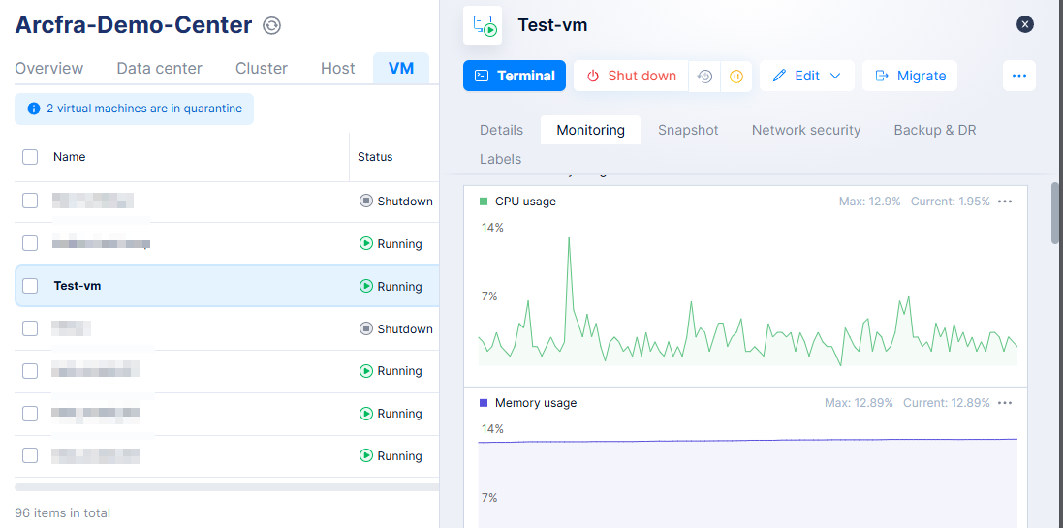Screen dimensions: 1063x528
Task: Toggle the select-all checkbox in Name header
Action: click(x=30, y=157)
